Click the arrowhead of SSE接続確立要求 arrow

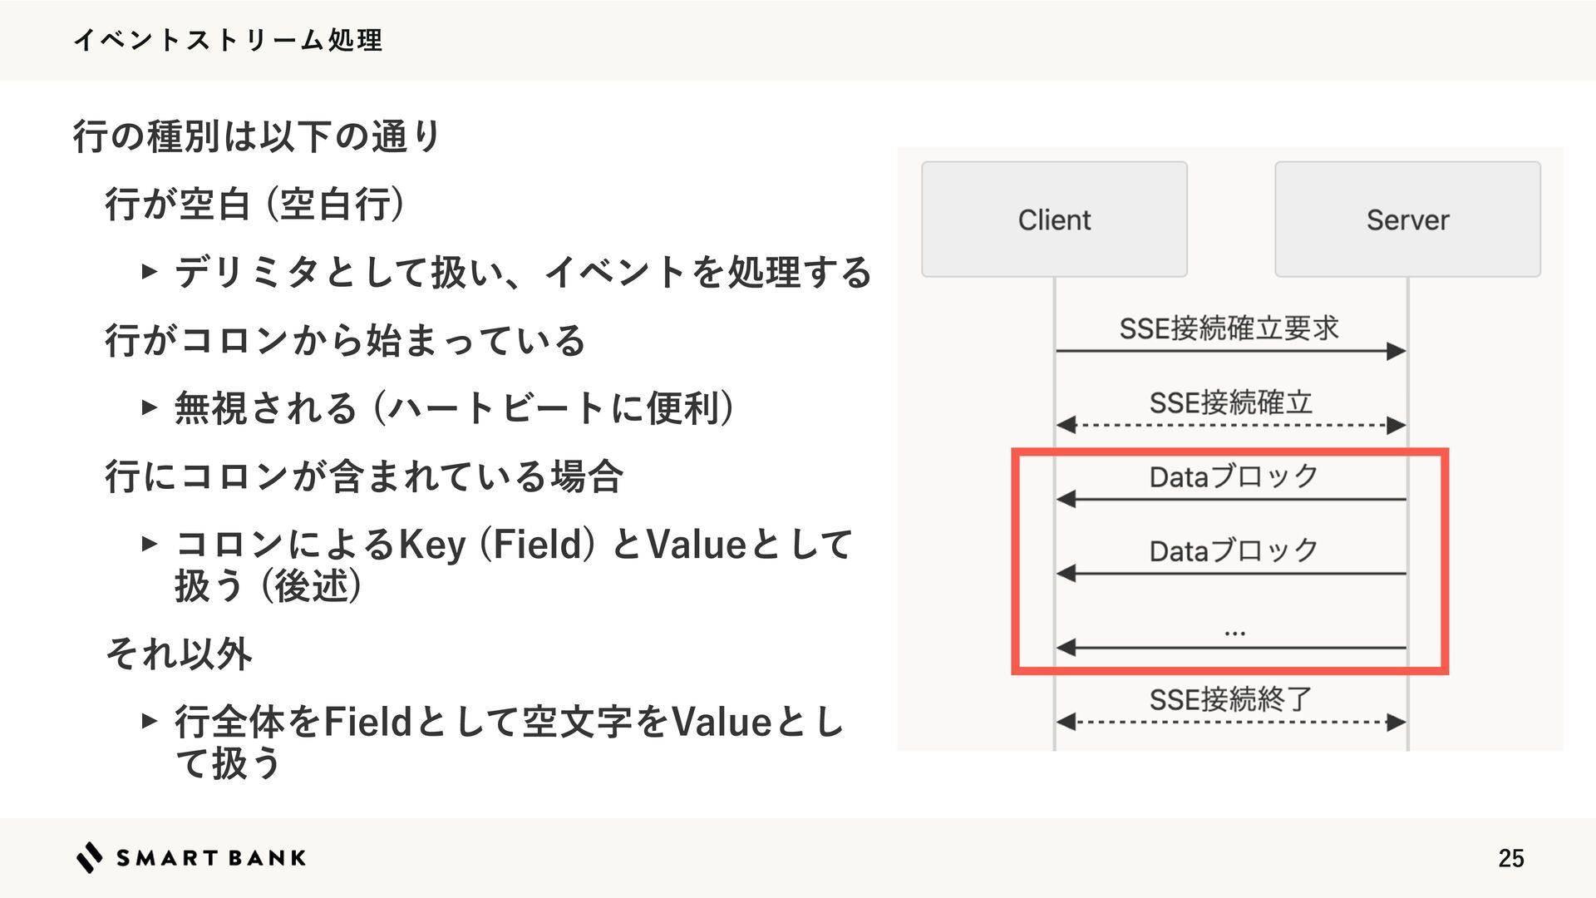[x=1396, y=352]
